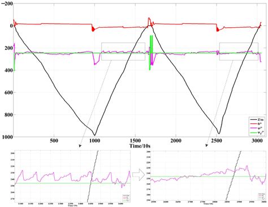Screen dimensions: 268x207
Task: Click main x-axis tick label "2000"
Action: 176,141
